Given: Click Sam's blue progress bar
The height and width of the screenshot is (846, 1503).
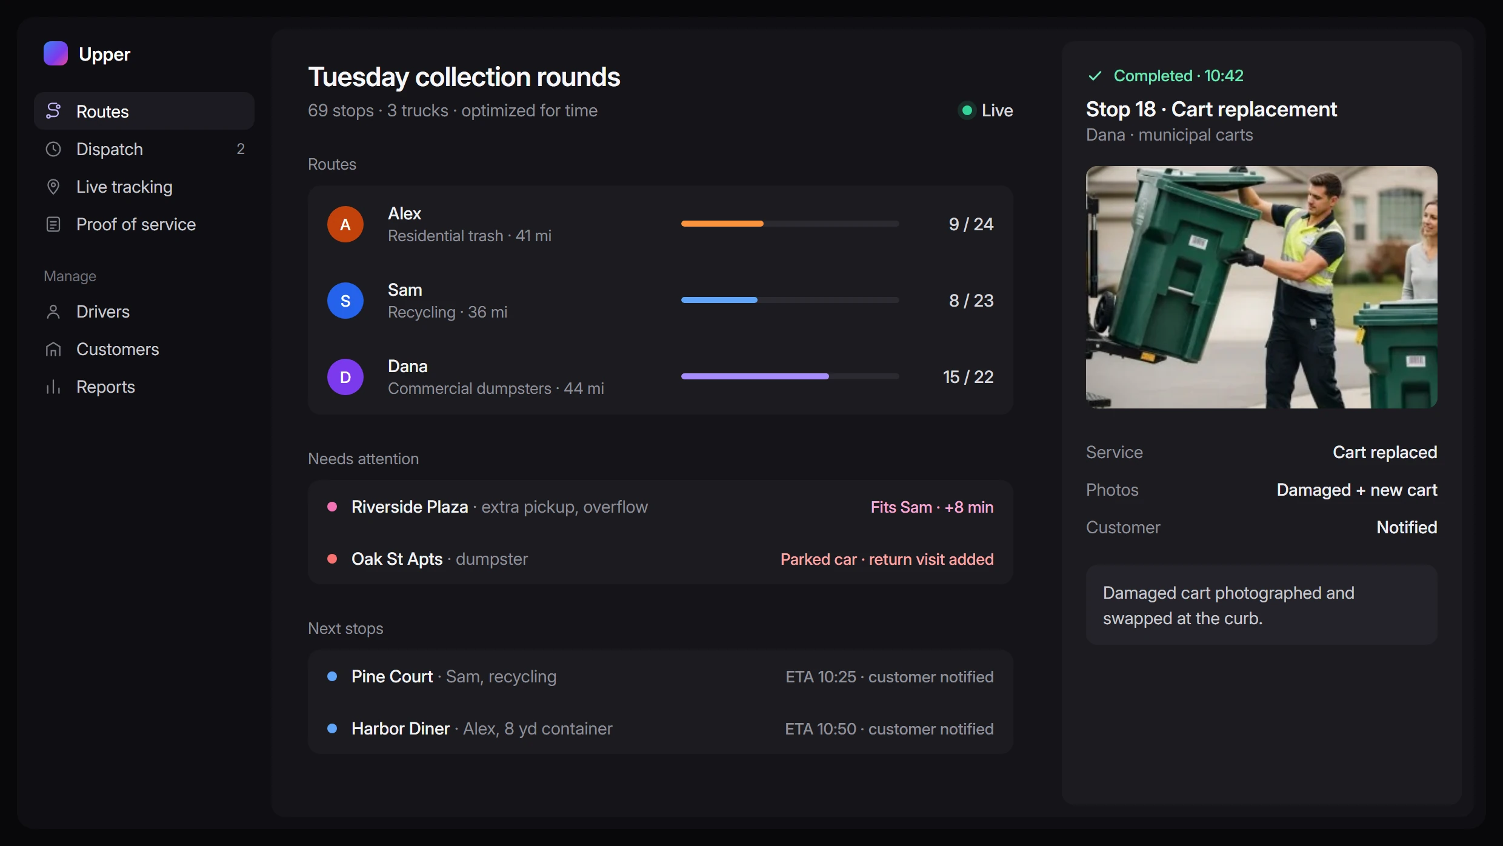Looking at the screenshot, I should (790, 300).
